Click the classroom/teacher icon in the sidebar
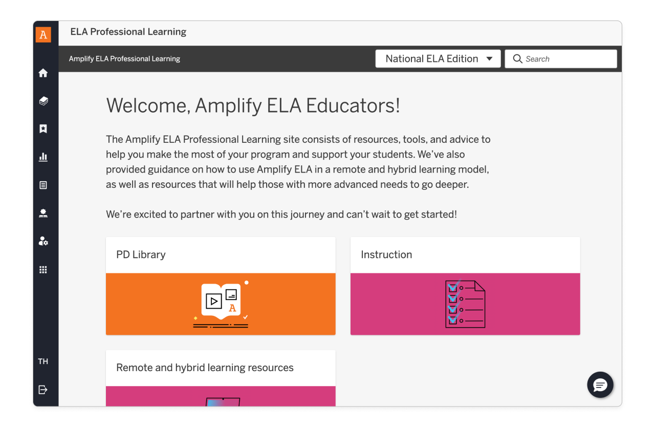Screen dimensions: 655x428 43,213
